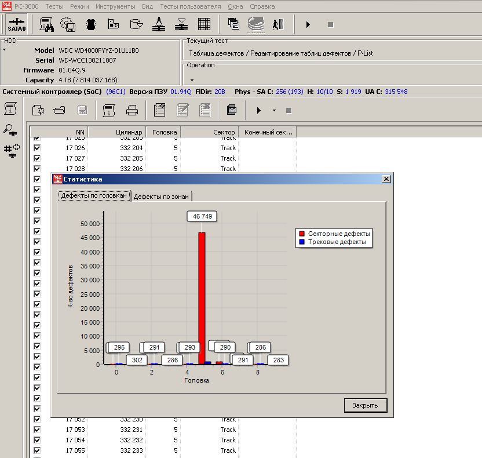Stop the test with top toolbar stop button

[x=330, y=24]
